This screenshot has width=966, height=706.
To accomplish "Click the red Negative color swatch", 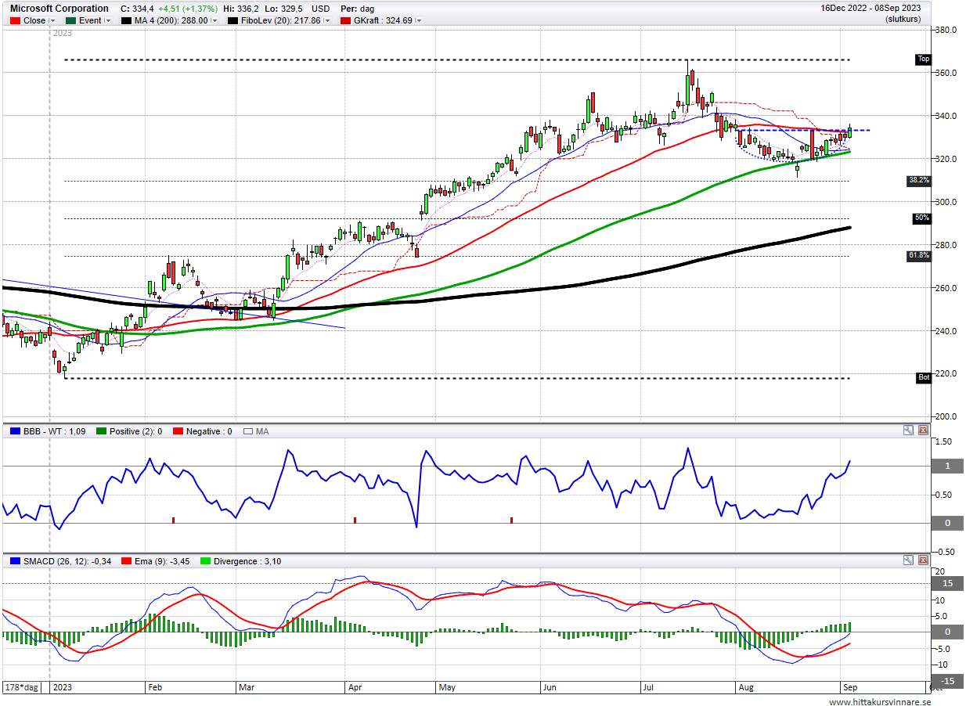I will [176, 431].
